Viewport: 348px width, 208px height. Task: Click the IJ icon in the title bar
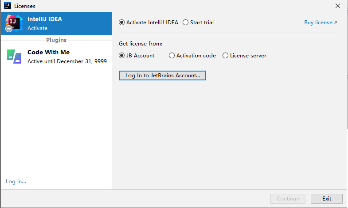pos(8,6)
